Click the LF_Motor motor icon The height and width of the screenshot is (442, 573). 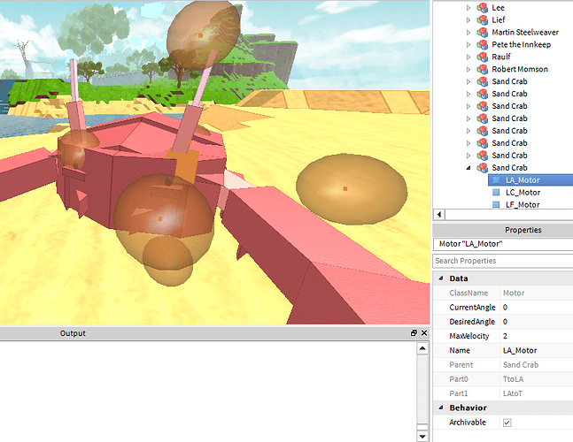pyautogui.click(x=496, y=205)
